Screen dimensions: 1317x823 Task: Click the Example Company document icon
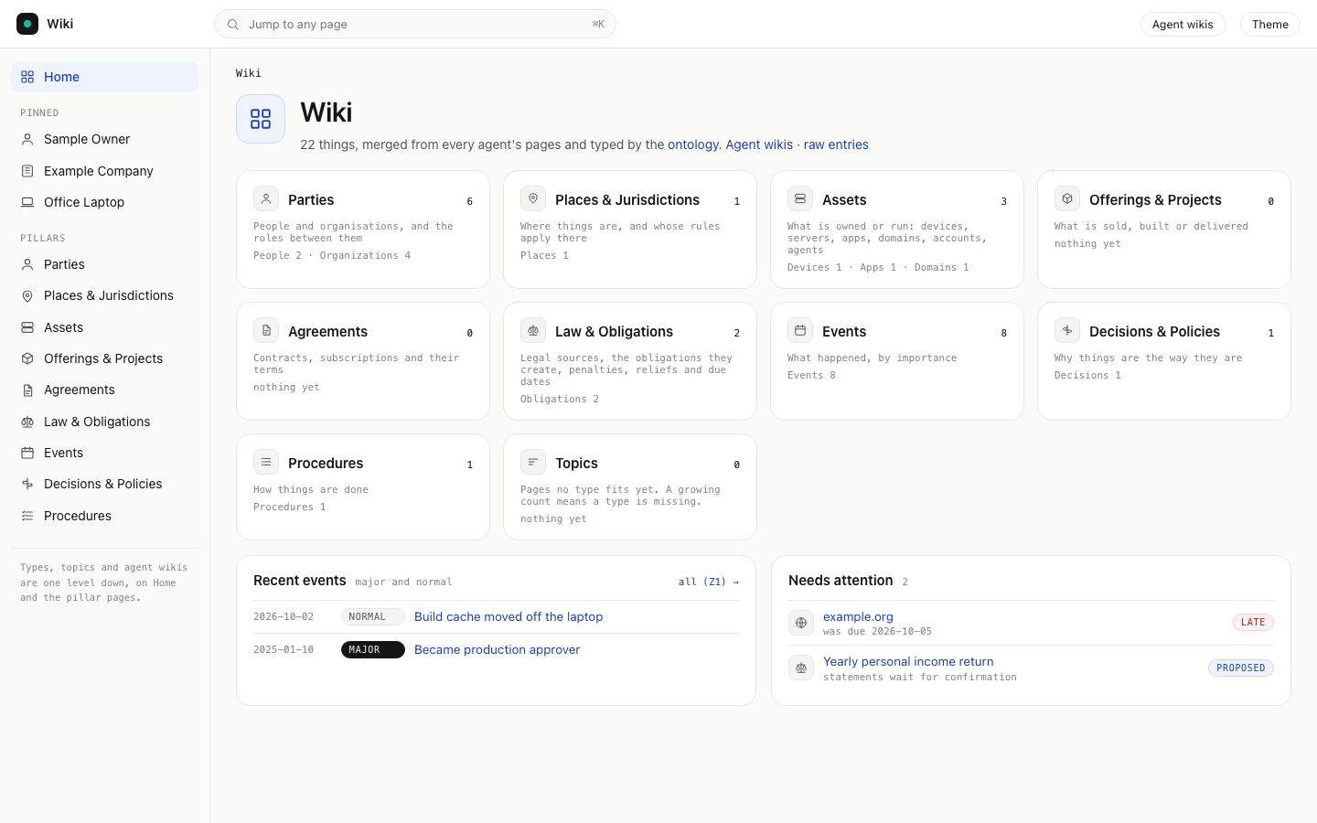pyautogui.click(x=27, y=171)
